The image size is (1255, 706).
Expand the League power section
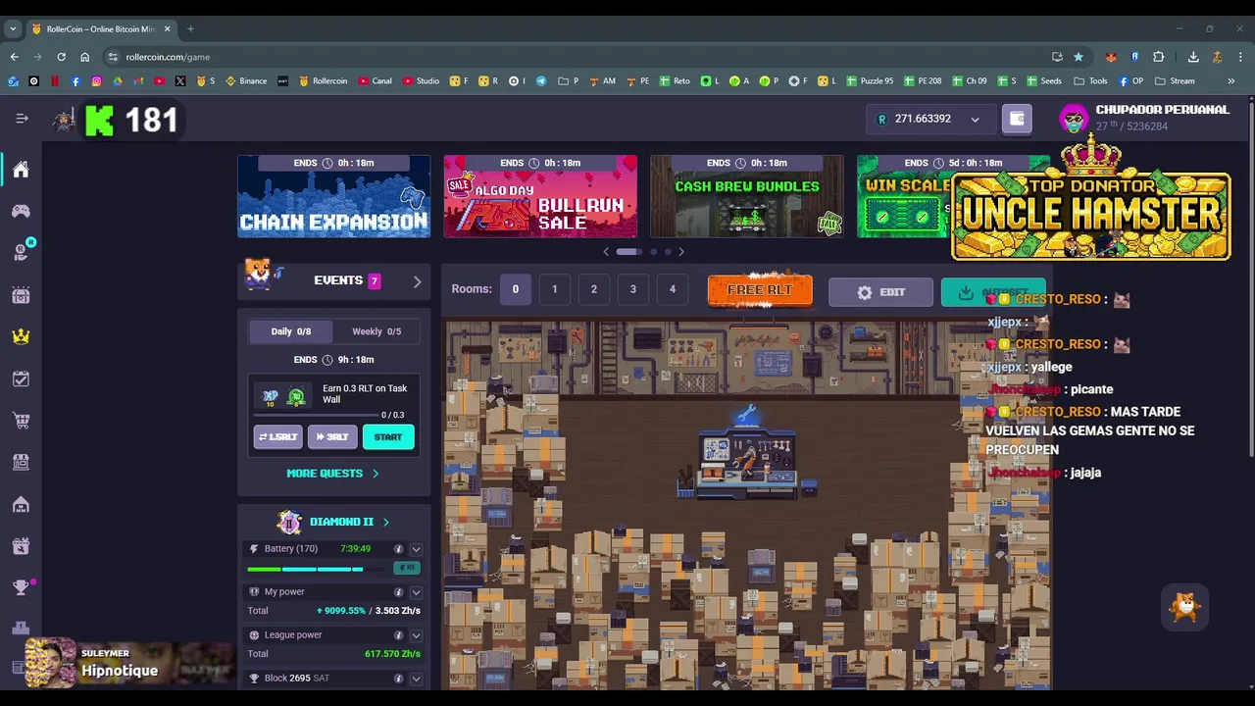point(416,635)
